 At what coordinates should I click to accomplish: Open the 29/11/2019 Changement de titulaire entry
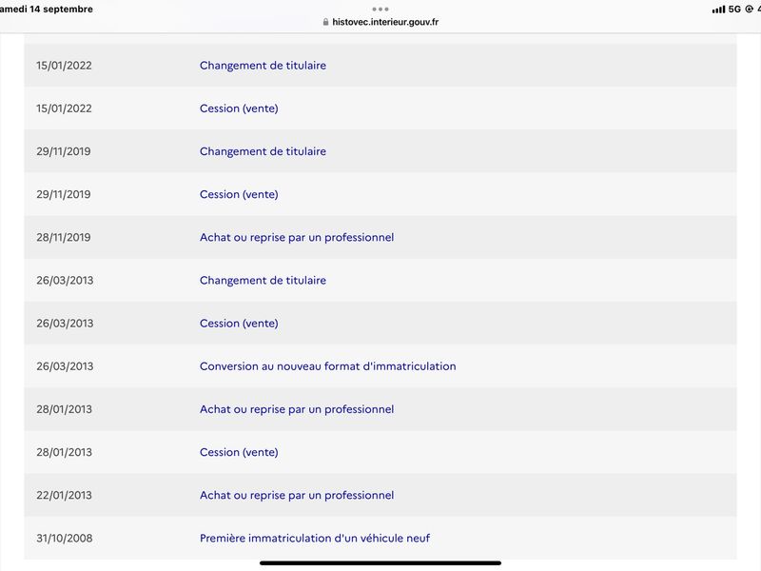[380, 151]
